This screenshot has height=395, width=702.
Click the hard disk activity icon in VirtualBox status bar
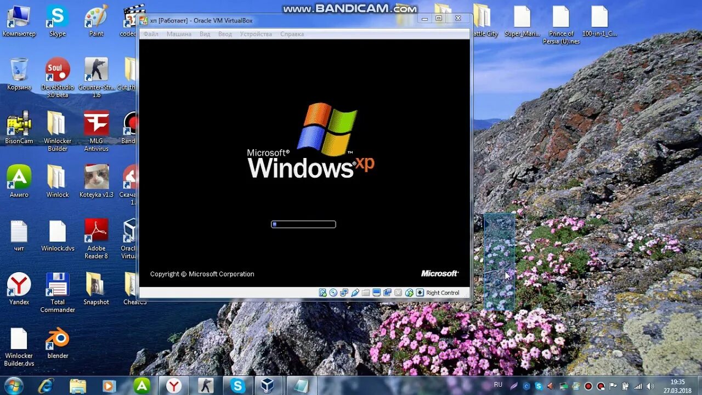tap(323, 292)
